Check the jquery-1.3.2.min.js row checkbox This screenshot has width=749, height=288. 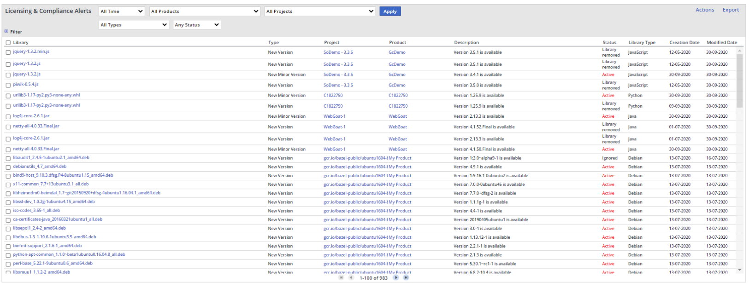coord(8,52)
